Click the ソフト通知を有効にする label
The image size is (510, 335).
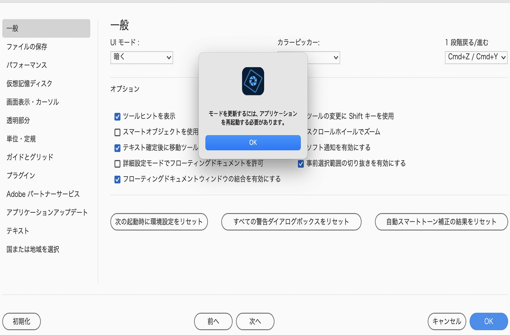click(x=339, y=147)
